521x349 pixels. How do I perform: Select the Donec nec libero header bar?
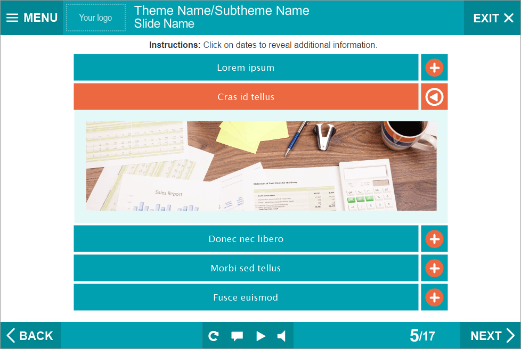246,239
